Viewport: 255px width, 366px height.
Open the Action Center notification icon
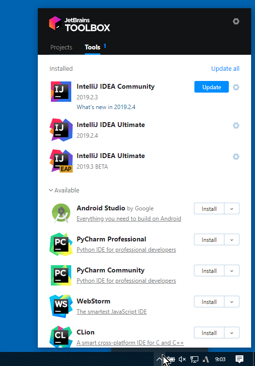pos(239,359)
